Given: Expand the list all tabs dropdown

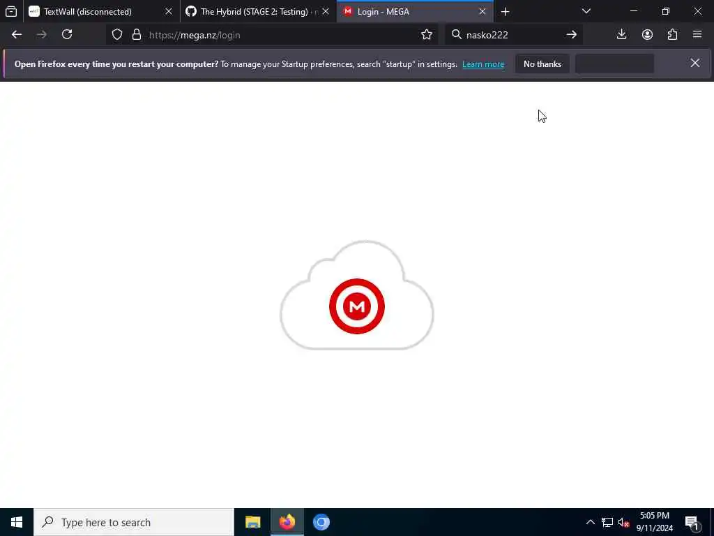Looking at the screenshot, I should (x=586, y=11).
